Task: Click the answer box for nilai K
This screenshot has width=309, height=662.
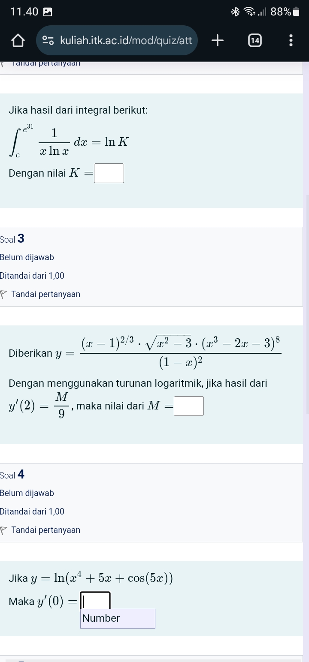Action: (109, 173)
